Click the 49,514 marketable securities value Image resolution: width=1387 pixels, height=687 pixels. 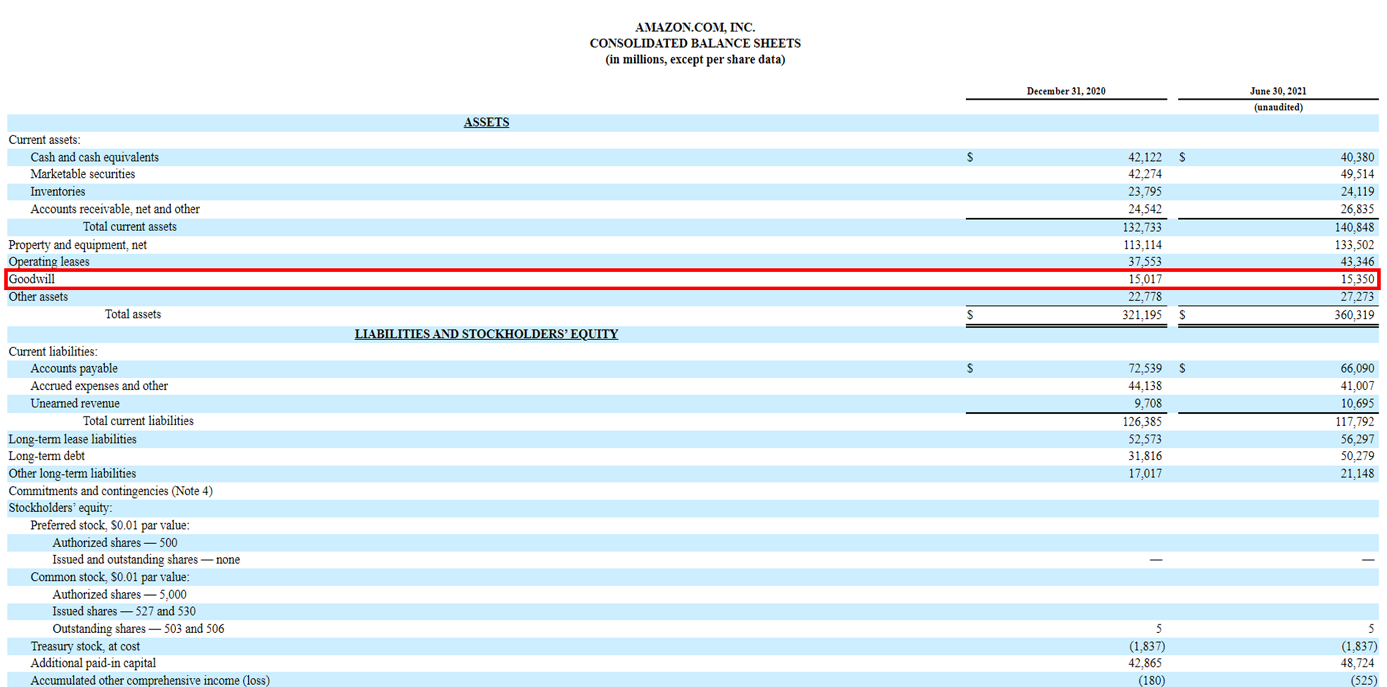1357,174
